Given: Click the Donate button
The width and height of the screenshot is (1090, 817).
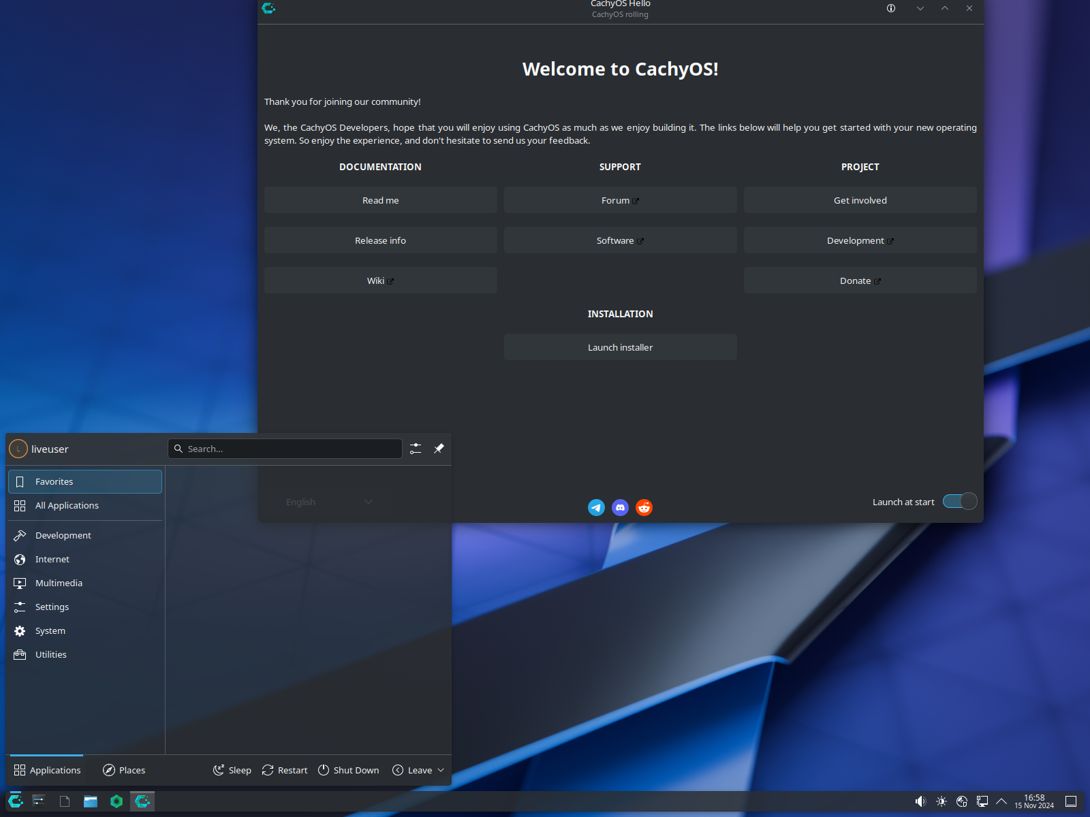Looking at the screenshot, I should point(860,281).
